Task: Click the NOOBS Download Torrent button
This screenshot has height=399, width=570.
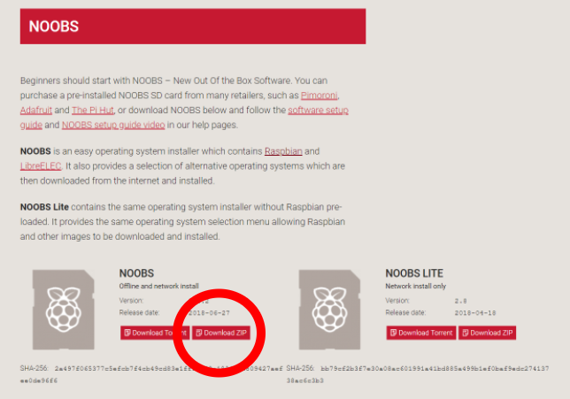Action: coord(155,333)
